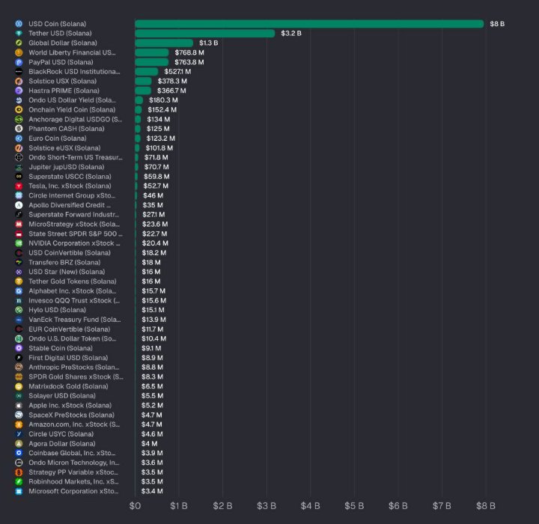
Task: Click the "Ondo US Dollar Yield" label
Action: tap(72, 100)
